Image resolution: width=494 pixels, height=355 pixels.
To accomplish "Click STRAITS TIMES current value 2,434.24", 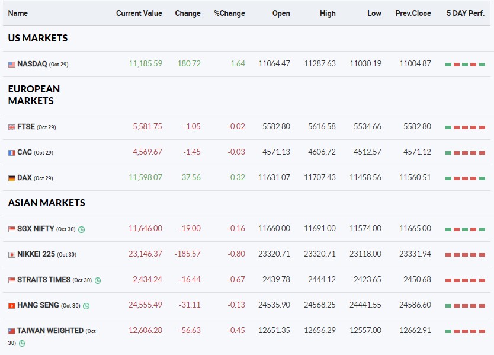I will tap(147, 279).
